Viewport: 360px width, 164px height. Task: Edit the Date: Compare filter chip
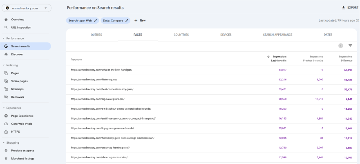[x=116, y=20]
